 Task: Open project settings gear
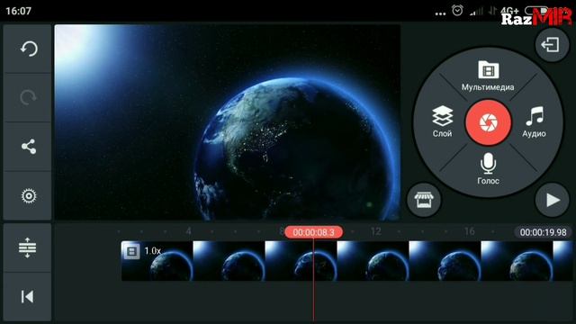[x=28, y=196]
